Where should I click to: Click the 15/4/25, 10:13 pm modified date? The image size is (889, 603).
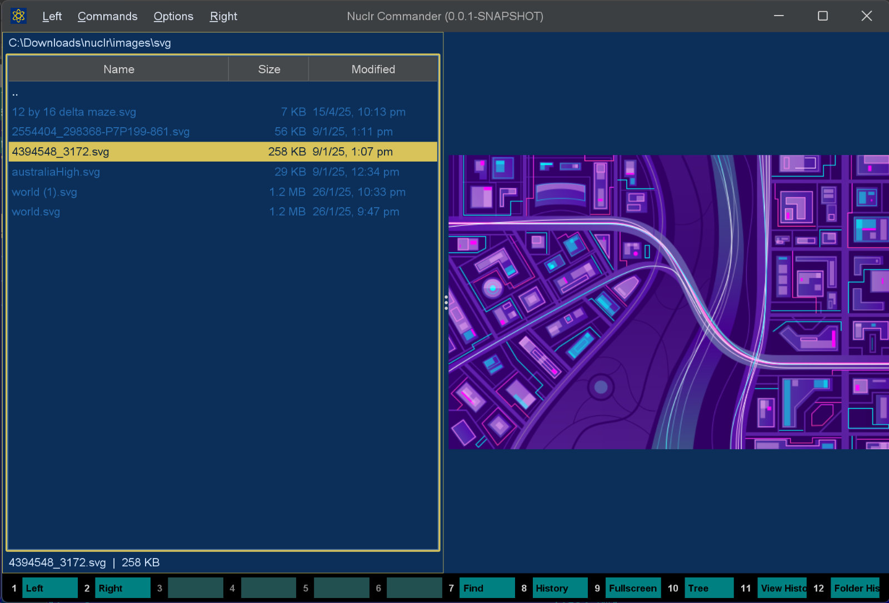coord(359,112)
